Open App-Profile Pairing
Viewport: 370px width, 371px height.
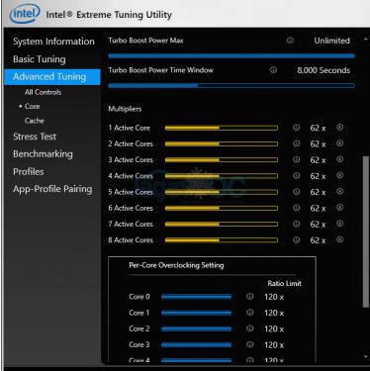tap(52, 189)
